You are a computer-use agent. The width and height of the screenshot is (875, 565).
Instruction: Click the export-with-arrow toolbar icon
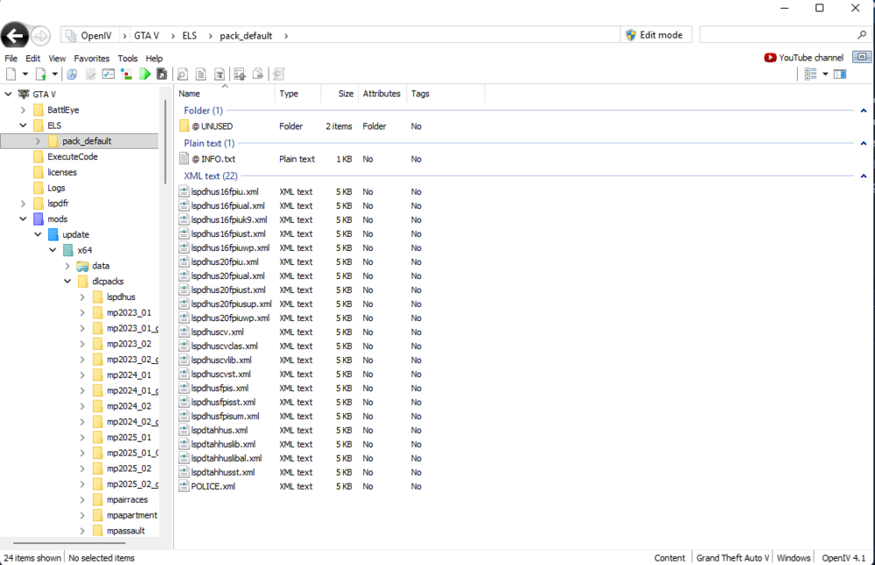[x=257, y=73]
